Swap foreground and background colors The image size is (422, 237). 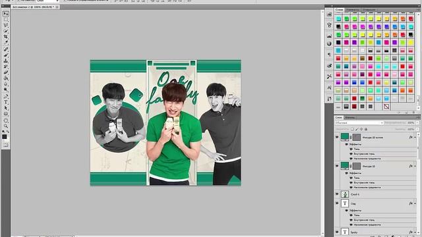[7, 132]
